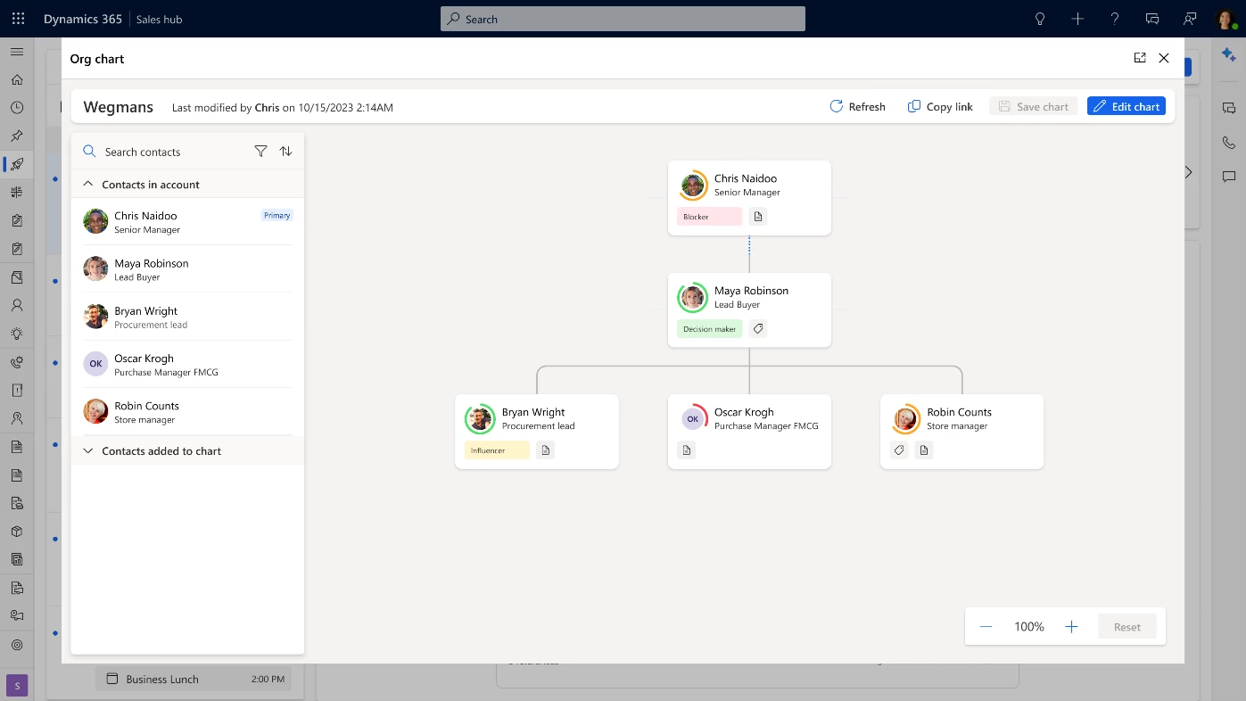1246x701 pixels.
Task: Click the phone icon on the right rail
Action: tap(1229, 142)
